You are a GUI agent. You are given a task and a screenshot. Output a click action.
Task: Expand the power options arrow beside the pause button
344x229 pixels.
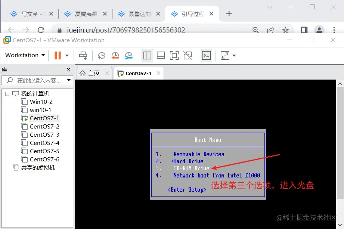[x=67, y=56]
